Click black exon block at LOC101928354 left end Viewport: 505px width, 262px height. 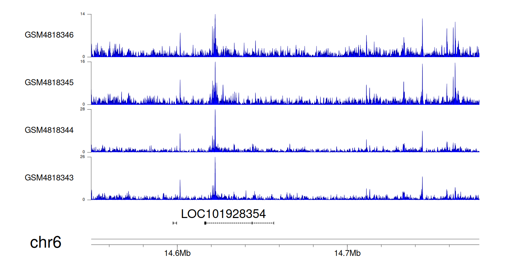point(205,223)
